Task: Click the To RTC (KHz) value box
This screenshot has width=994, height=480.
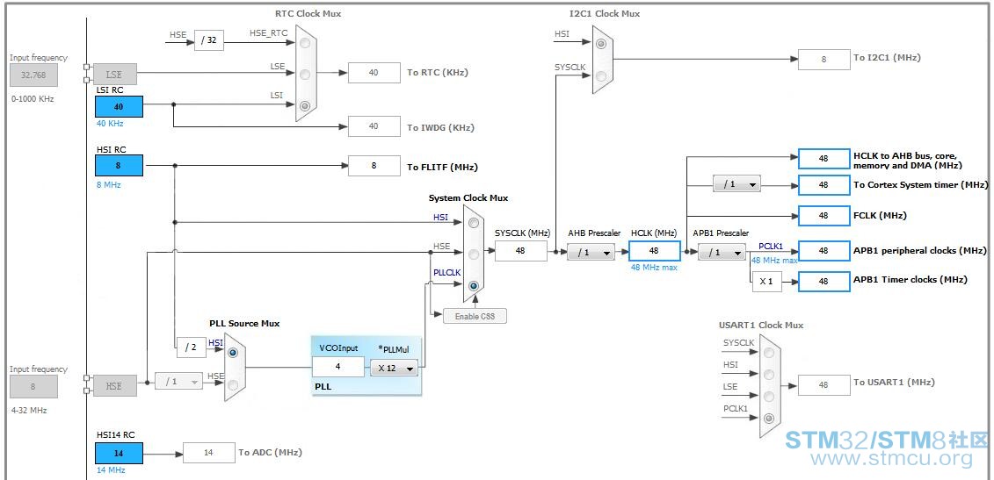Action: (374, 73)
